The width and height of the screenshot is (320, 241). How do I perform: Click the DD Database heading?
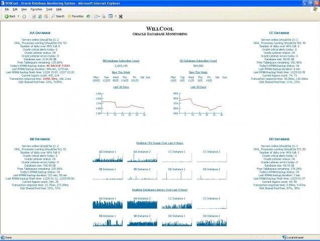(279, 139)
